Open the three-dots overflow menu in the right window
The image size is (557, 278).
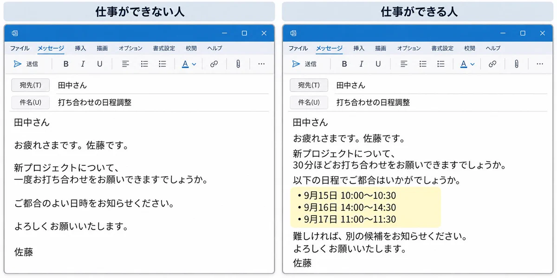point(540,64)
